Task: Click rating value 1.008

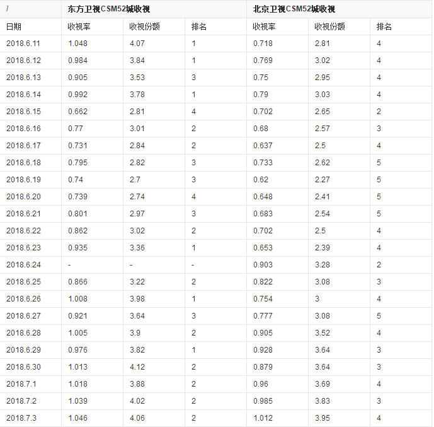Action: coord(77,299)
